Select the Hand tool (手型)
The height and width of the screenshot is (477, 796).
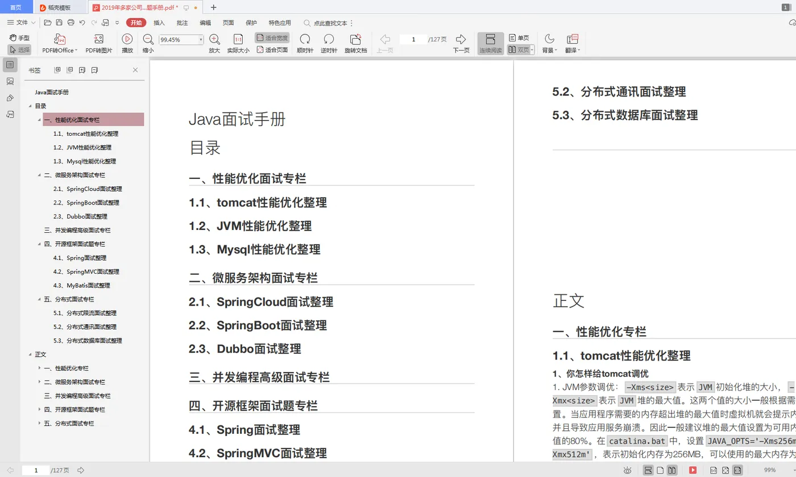(19, 38)
